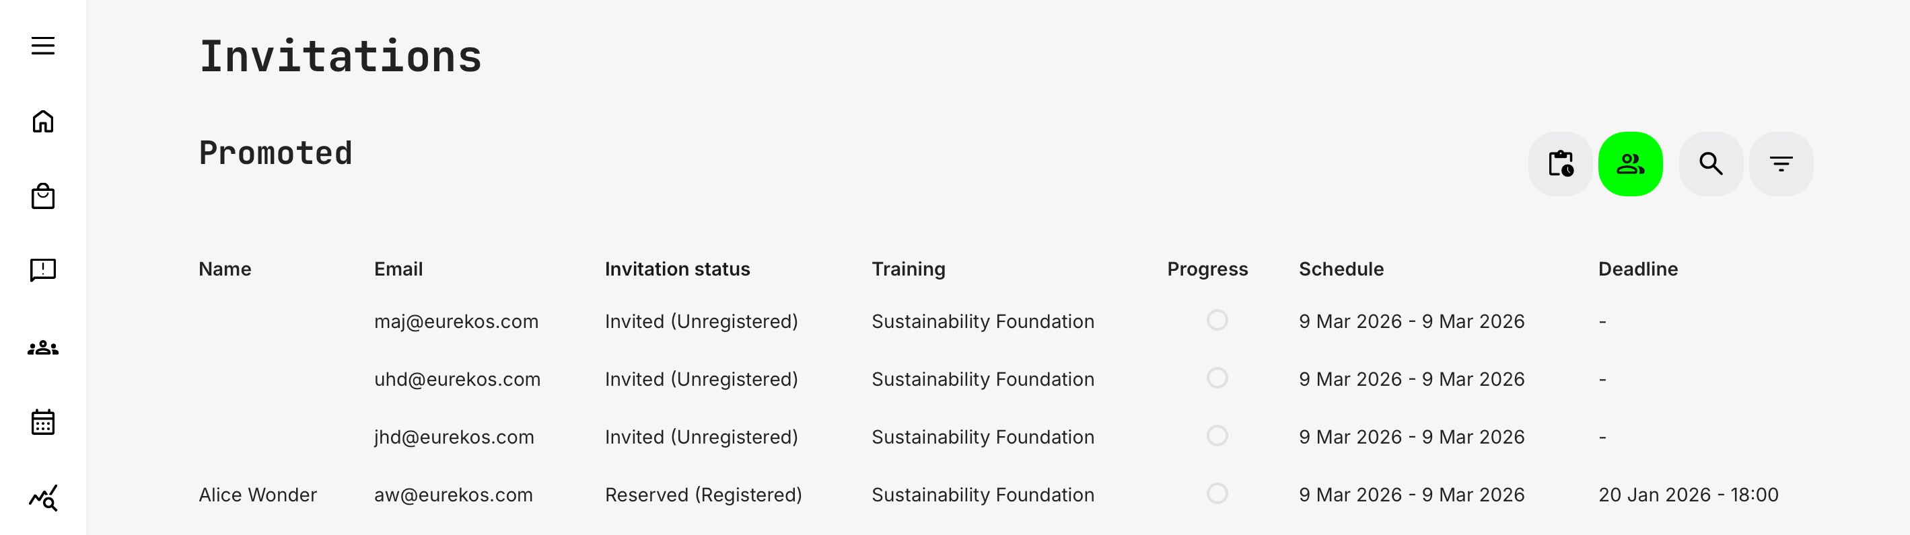Open Alice Wonder invitation row
The width and height of the screenshot is (1910, 535).
point(257,494)
